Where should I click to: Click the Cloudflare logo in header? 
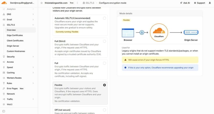pyautogui.click(x=4, y=3)
